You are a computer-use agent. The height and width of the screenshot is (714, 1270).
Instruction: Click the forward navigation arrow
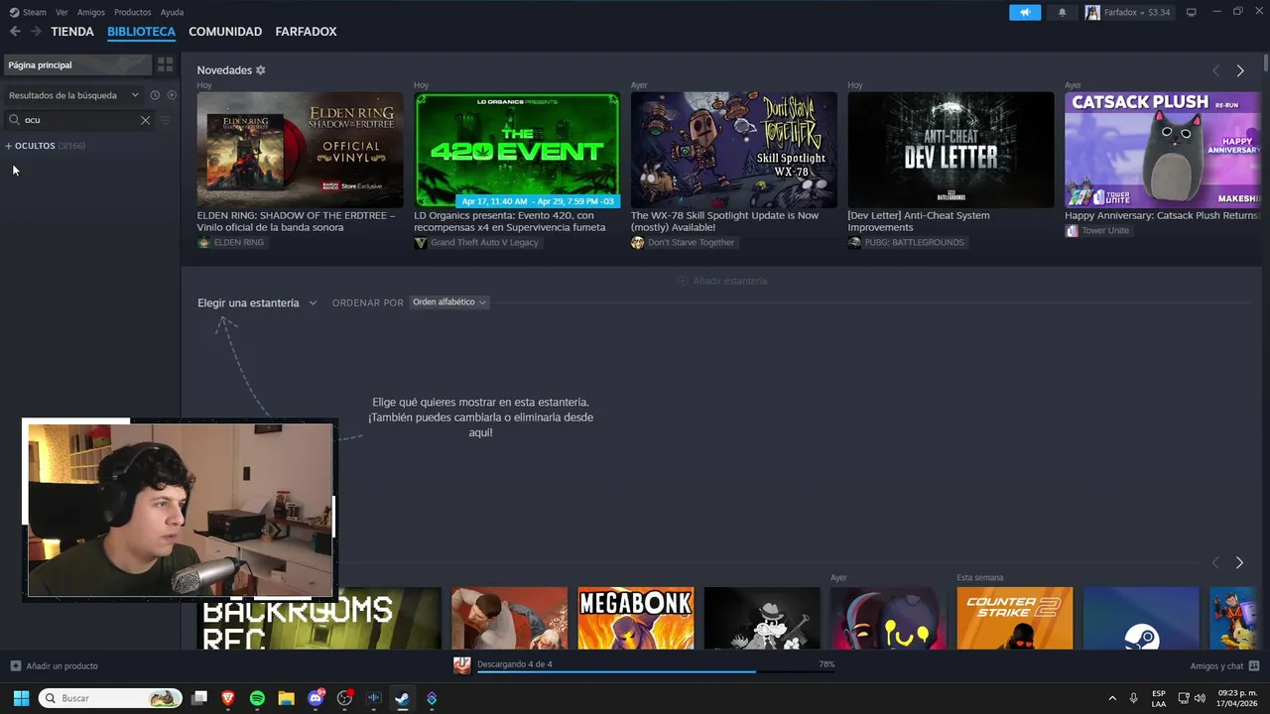[36, 32]
